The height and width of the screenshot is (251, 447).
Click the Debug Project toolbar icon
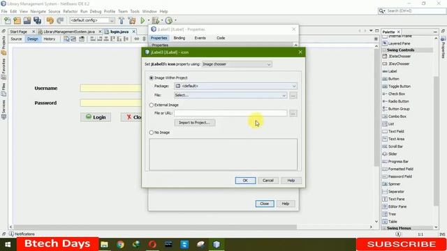pos(156,20)
